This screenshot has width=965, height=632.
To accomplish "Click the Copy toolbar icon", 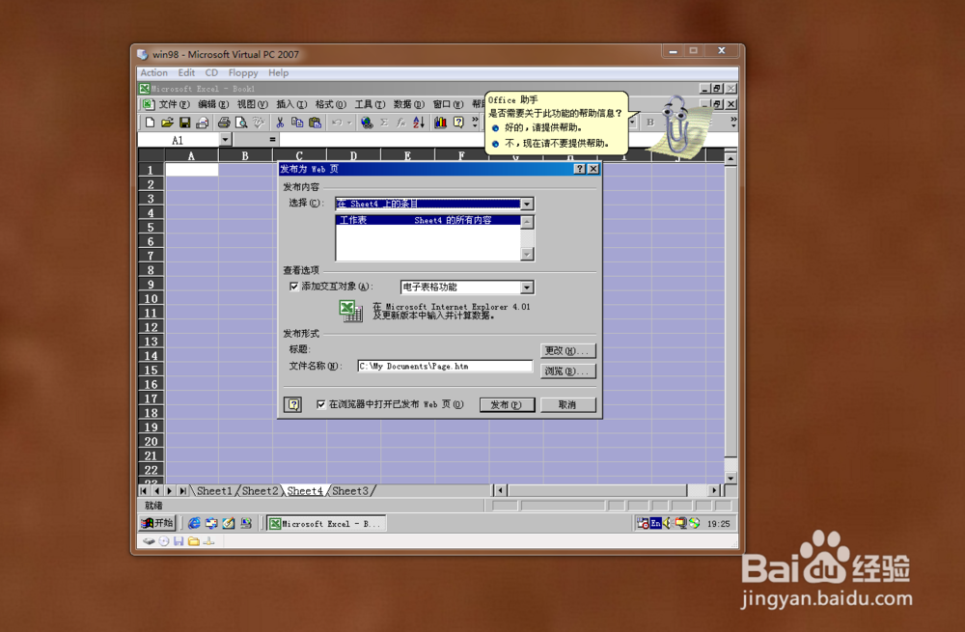I will (297, 123).
